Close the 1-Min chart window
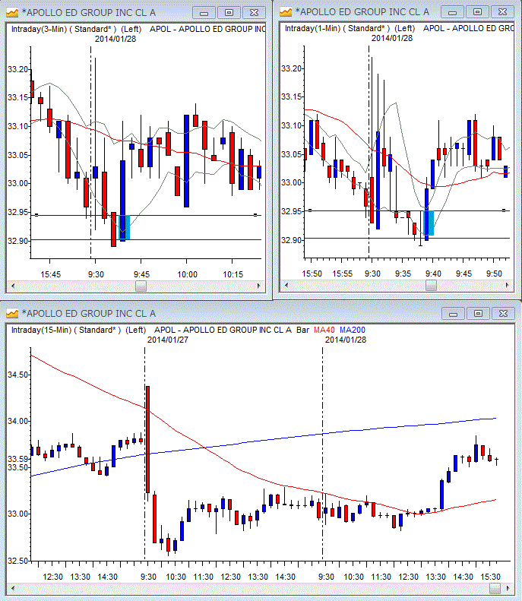Image resolution: width=522 pixels, height=601 pixels. pyautogui.click(x=502, y=12)
